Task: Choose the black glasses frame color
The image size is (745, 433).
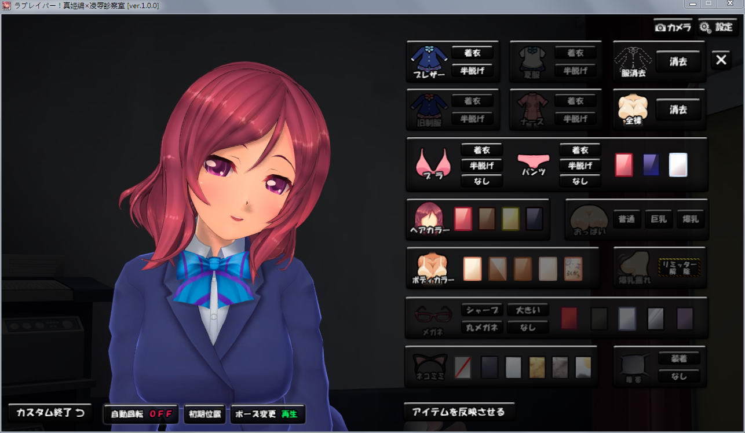Action: point(600,318)
